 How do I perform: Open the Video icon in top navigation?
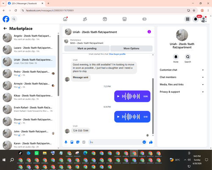pos(105,19)
